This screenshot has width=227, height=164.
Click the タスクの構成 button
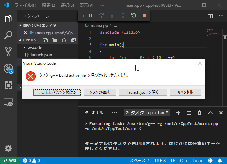pos(100,92)
